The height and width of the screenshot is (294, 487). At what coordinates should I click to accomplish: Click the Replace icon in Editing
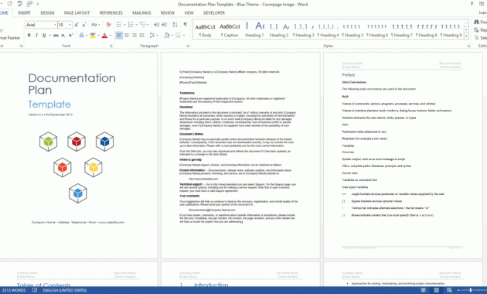(476, 30)
